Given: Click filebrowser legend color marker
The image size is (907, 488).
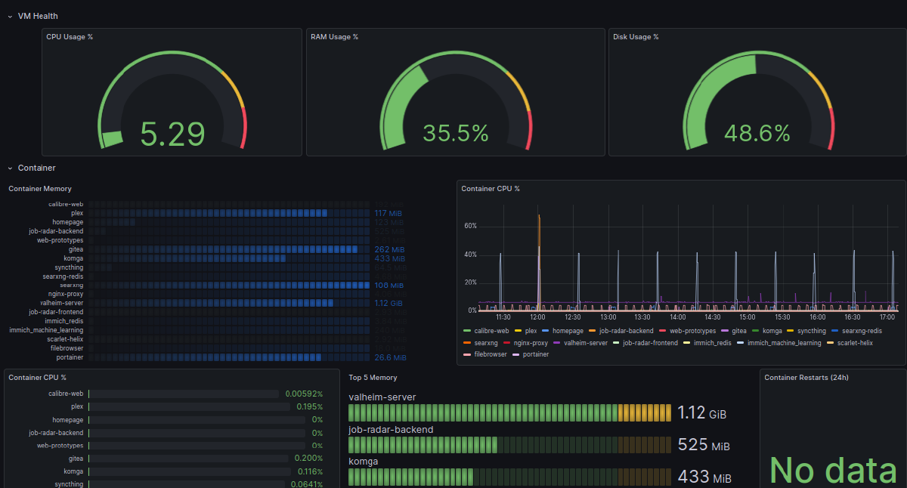Looking at the screenshot, I should tap(467, 354).
